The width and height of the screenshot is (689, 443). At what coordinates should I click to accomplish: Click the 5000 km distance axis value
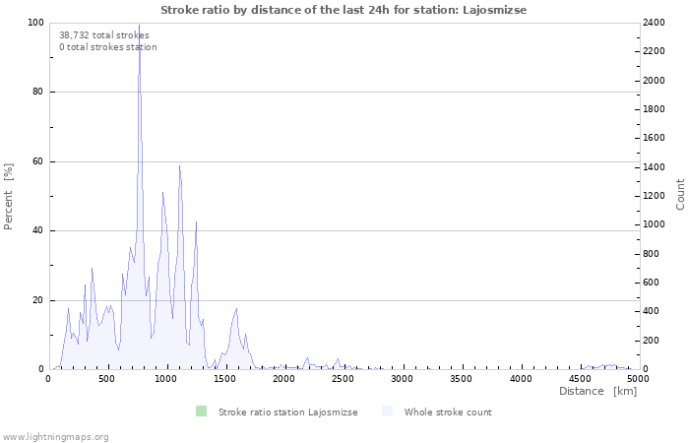638,379
